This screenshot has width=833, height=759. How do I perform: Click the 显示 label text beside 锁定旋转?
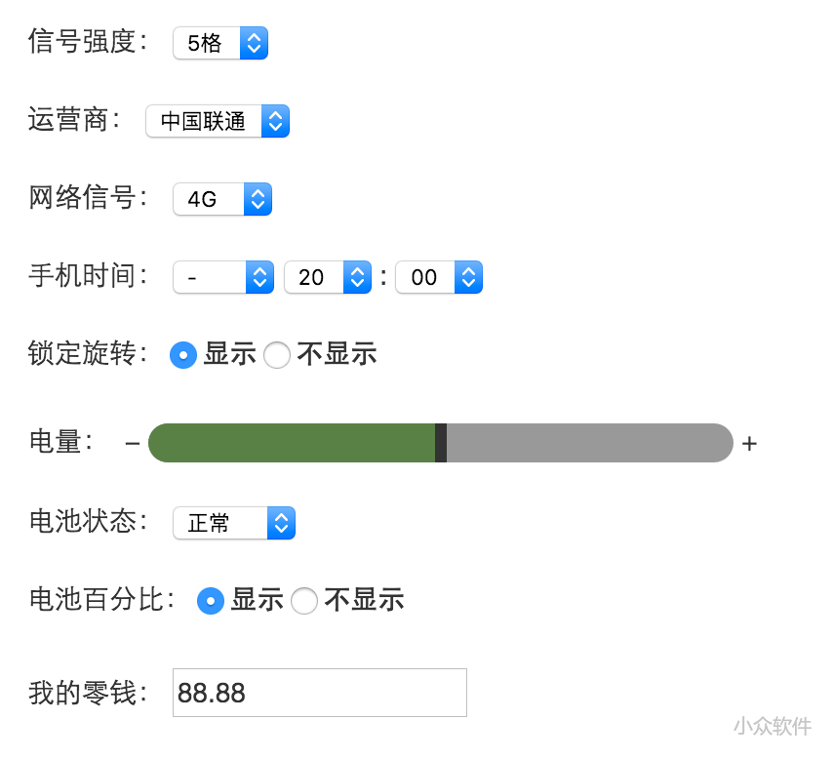click(229, 355)
